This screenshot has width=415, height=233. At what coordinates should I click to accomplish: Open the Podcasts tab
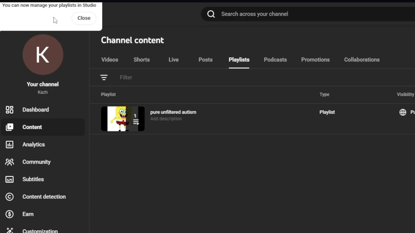click(x=275, y=60)
